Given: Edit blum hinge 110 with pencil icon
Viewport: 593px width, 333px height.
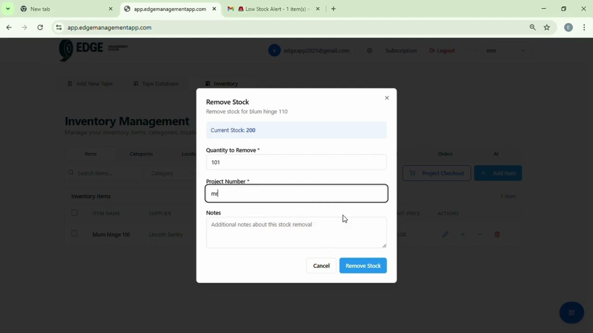Looking at the screenshot, I should coord(445,234).
